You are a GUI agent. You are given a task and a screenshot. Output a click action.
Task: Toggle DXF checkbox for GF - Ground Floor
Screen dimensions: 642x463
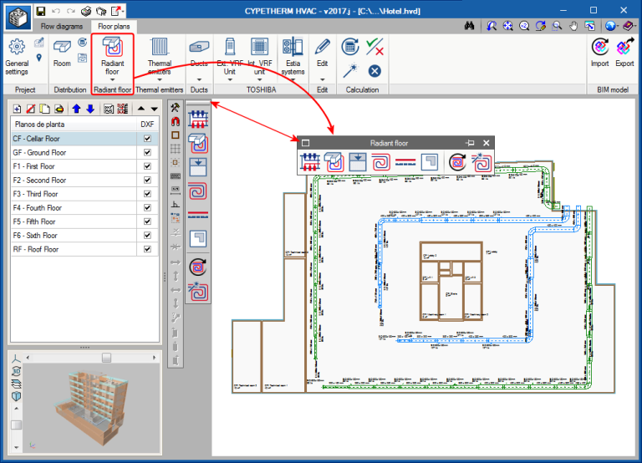click(x=147, y=152)
